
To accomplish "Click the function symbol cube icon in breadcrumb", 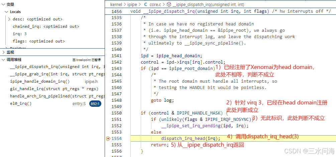I will [169, 4].
